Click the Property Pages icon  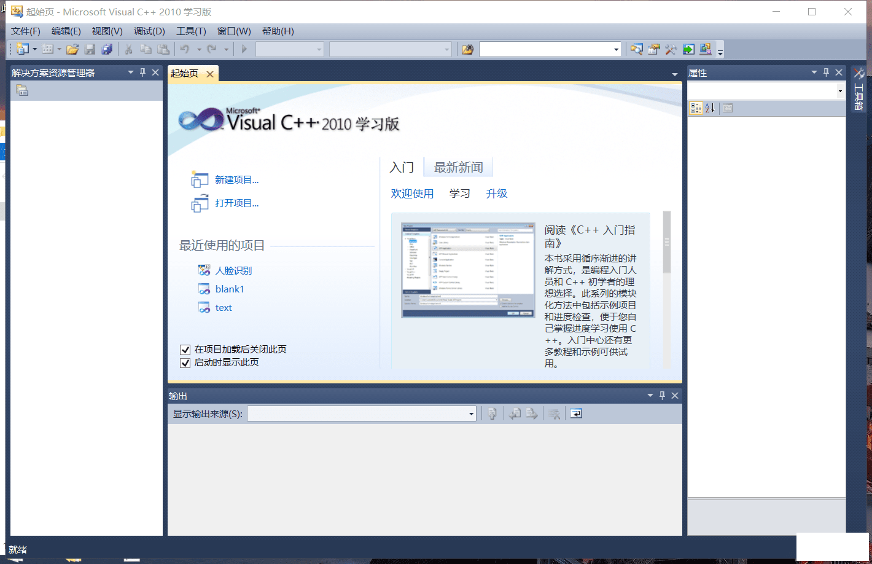tap(728, 108)
